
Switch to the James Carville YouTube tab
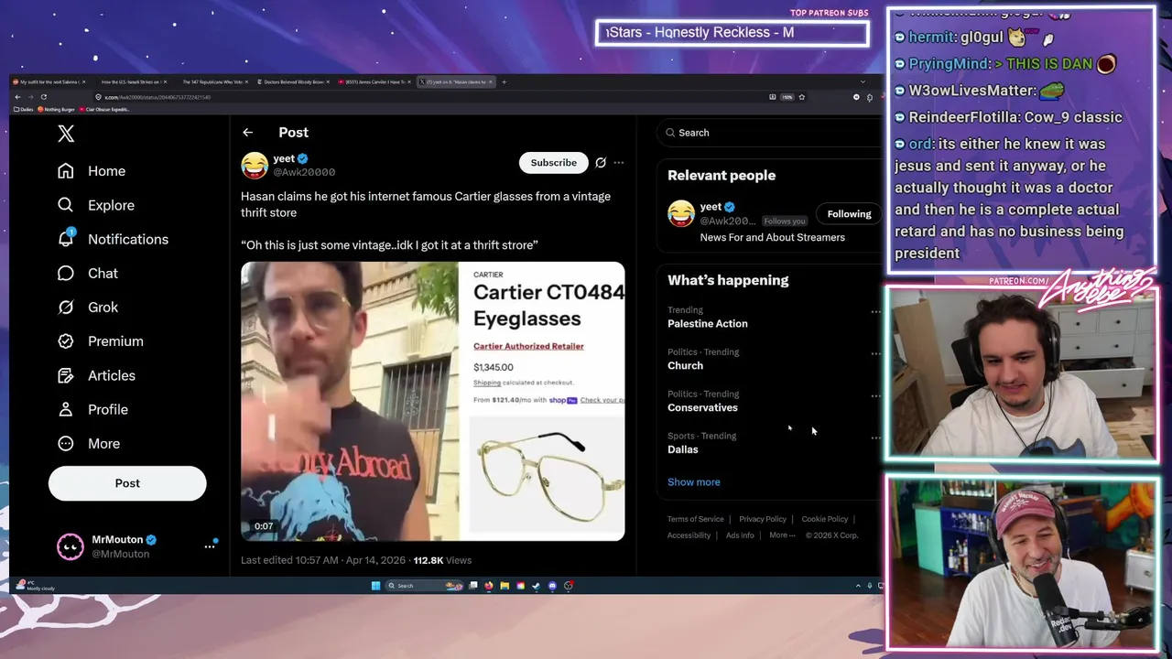(375, 81)
